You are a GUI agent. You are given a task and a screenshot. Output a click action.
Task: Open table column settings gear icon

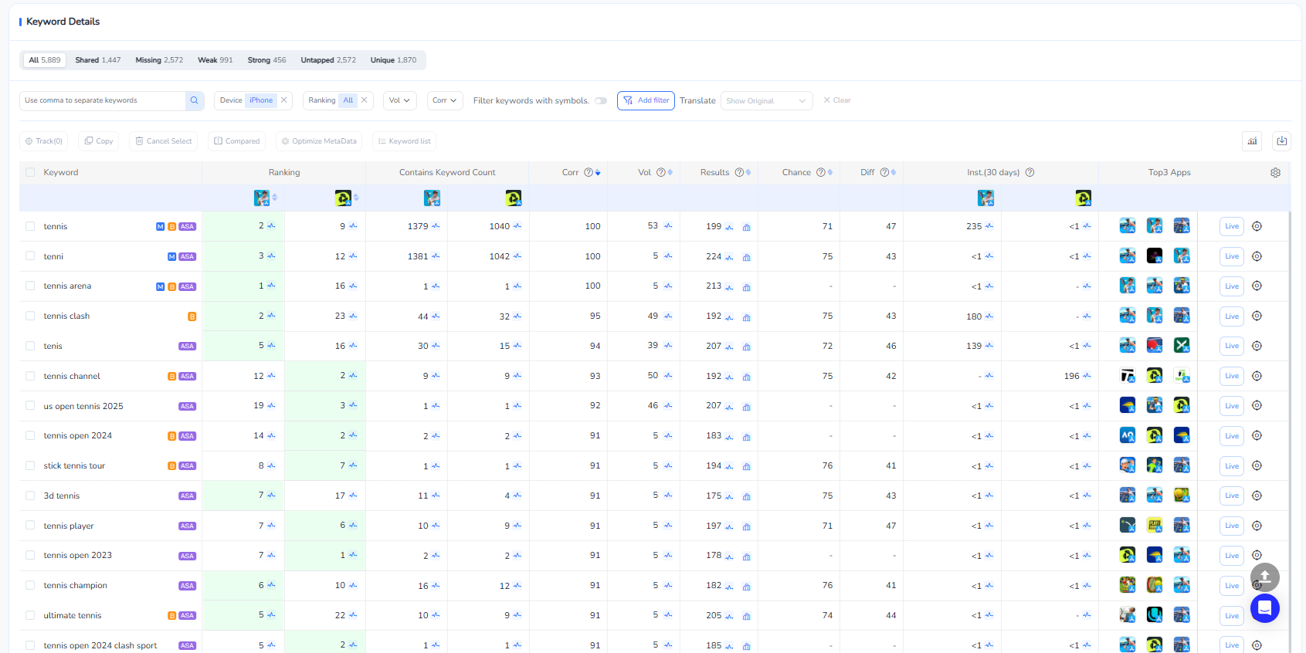tap(1275, 173)
